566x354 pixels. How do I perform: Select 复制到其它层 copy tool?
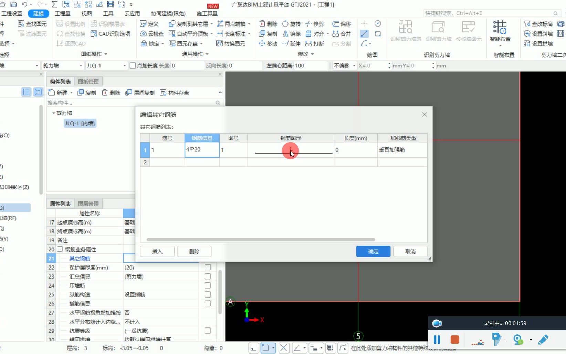[x=188, y=24]
